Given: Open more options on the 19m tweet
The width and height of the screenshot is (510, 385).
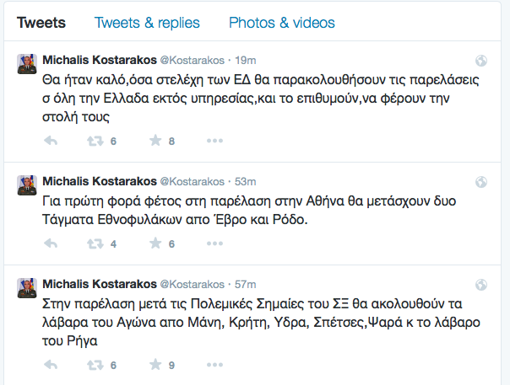Looking at the screenshot, I should click(x=214, y=141).
